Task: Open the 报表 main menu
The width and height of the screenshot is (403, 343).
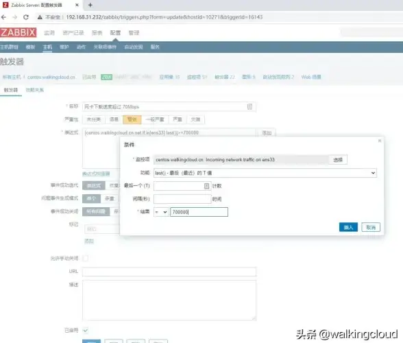Action: (97, 33)
